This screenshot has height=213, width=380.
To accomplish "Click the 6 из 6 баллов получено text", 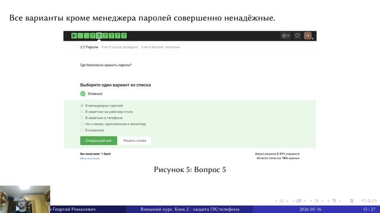I will point(161,47).
